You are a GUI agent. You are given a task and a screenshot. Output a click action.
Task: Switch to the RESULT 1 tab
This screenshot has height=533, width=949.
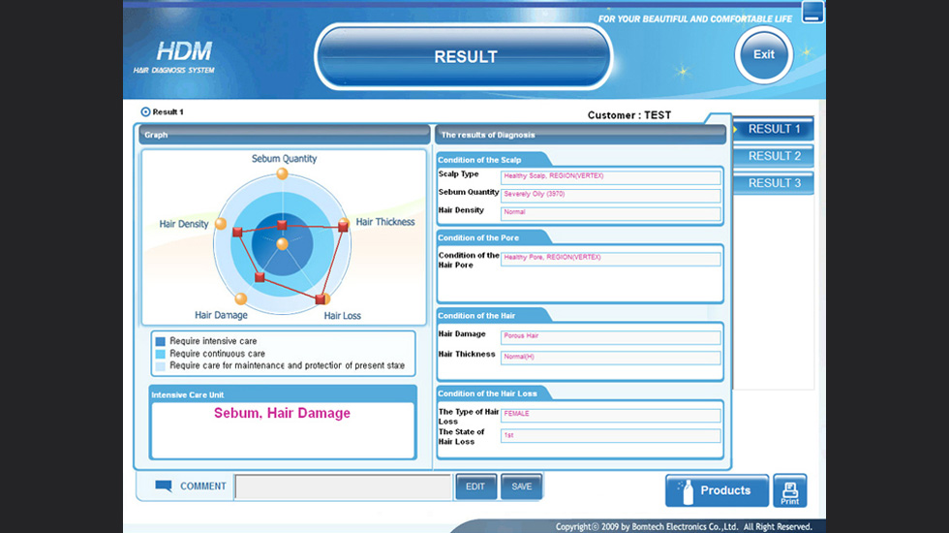coord(774,129)
